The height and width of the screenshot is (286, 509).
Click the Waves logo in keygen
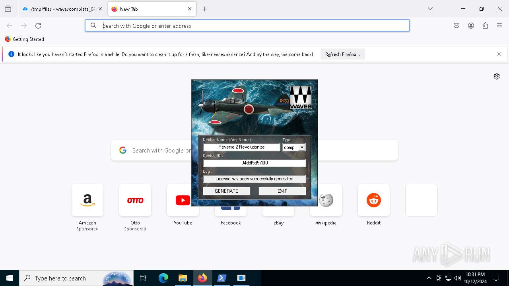[x=301, y=97]
